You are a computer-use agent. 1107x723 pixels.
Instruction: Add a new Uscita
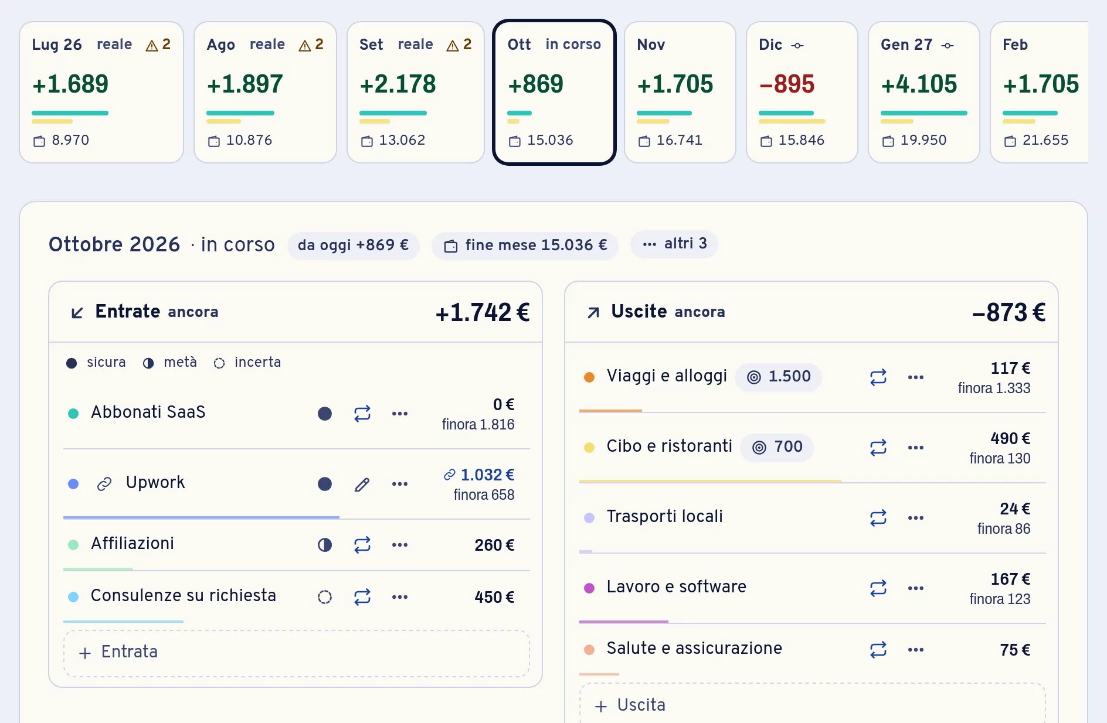(x=813, y=704)
